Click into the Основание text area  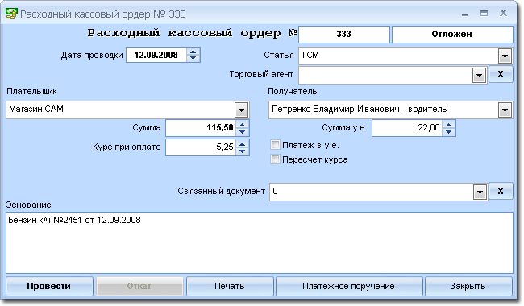click(260, 243)
